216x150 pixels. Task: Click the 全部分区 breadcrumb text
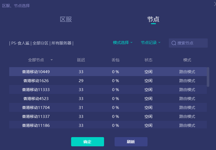40,43
